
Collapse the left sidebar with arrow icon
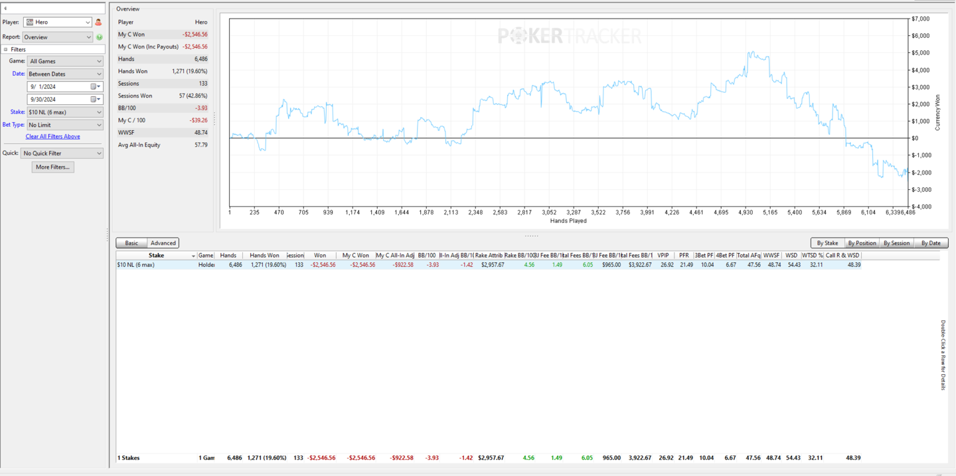pyautogui.click(x=5, y=9)
